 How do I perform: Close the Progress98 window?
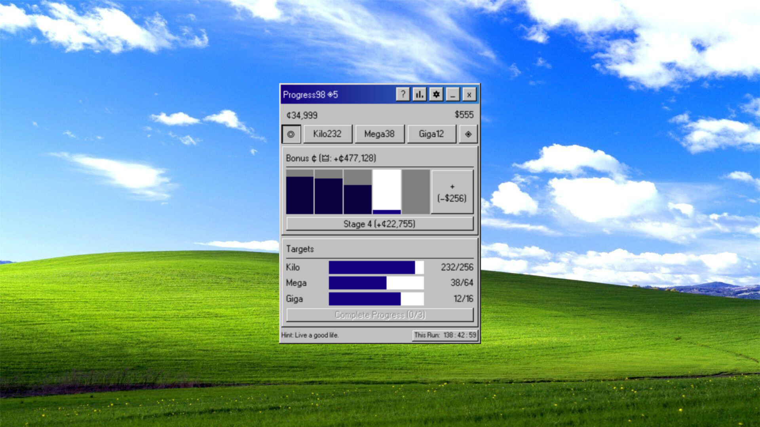(469, 94)
